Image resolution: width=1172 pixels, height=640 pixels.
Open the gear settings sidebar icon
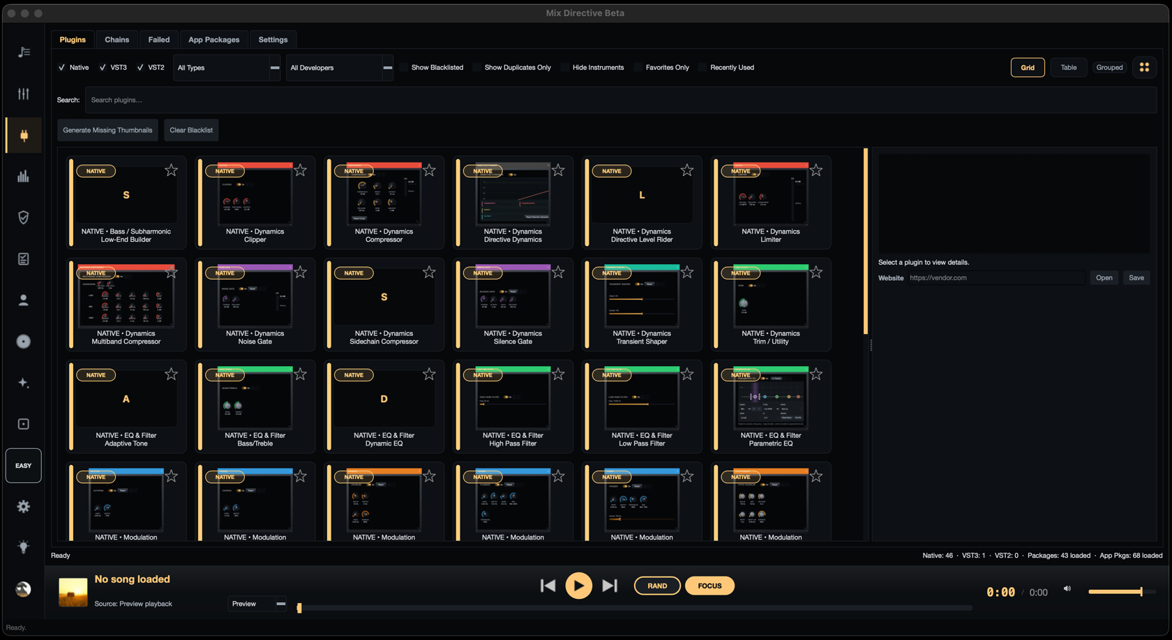[x=24, y=507]
